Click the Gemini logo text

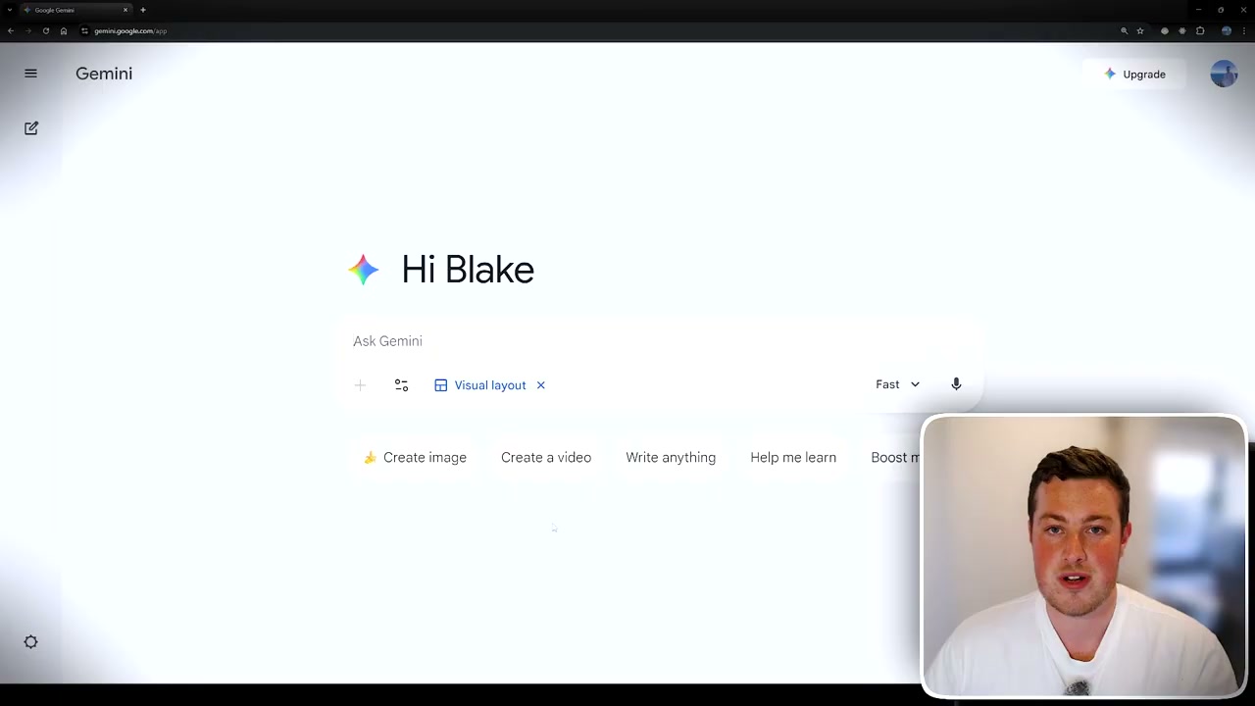pos(104,74)
